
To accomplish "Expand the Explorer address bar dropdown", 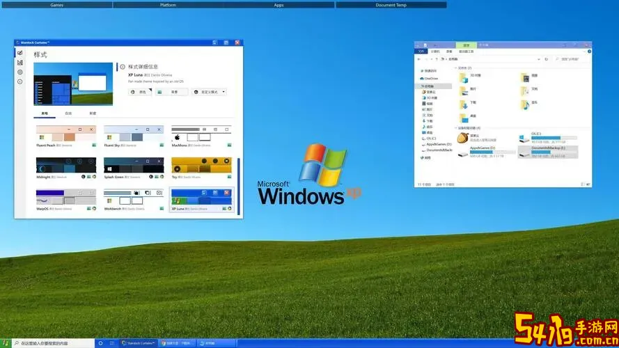I will 538,59.
